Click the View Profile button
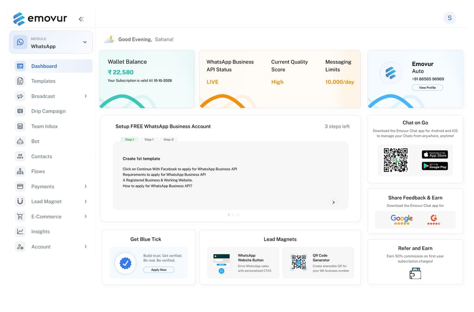This screenshot has width=474, height=312. (427, 87)
